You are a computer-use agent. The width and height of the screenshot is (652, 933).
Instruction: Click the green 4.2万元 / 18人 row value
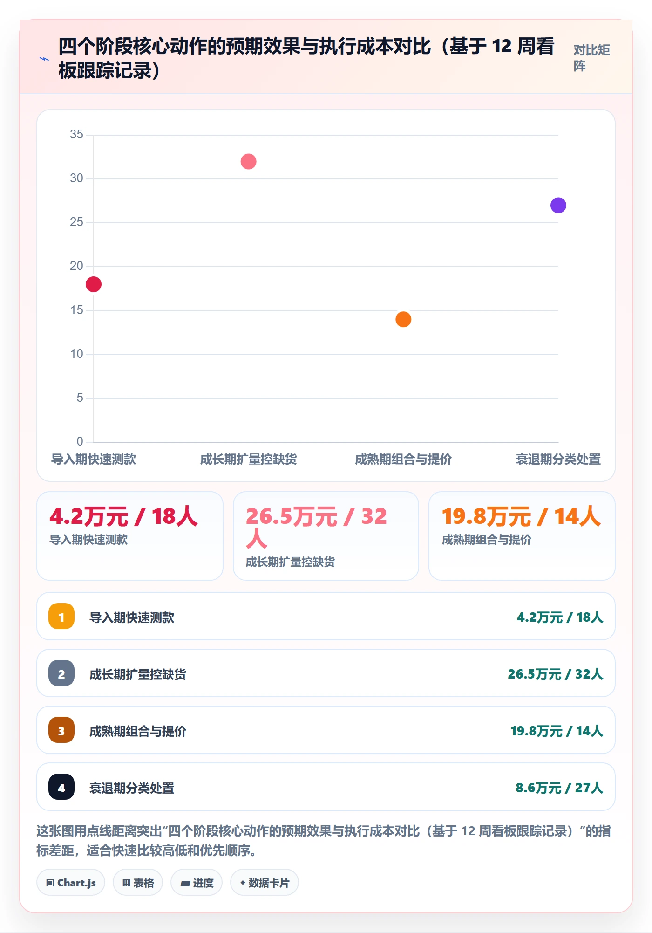[x=560, y=617]
